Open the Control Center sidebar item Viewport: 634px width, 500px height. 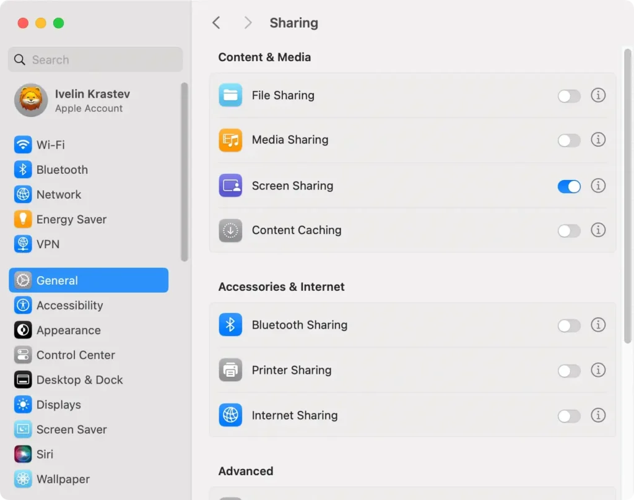(75, 355)
